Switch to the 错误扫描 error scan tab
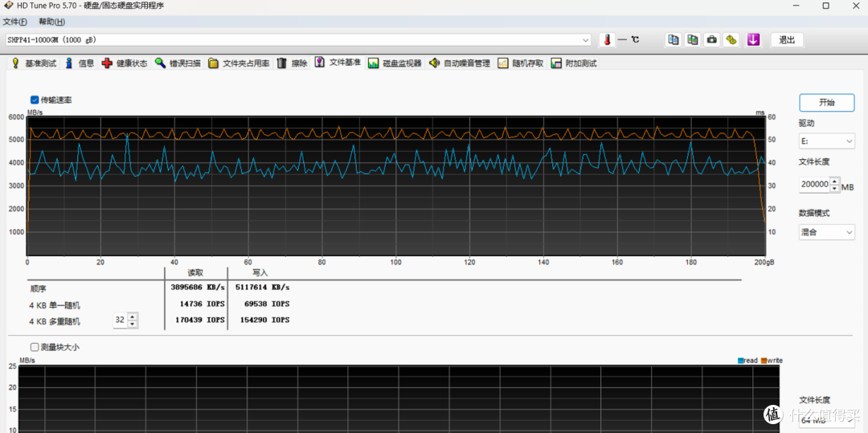 coord(178,63)
